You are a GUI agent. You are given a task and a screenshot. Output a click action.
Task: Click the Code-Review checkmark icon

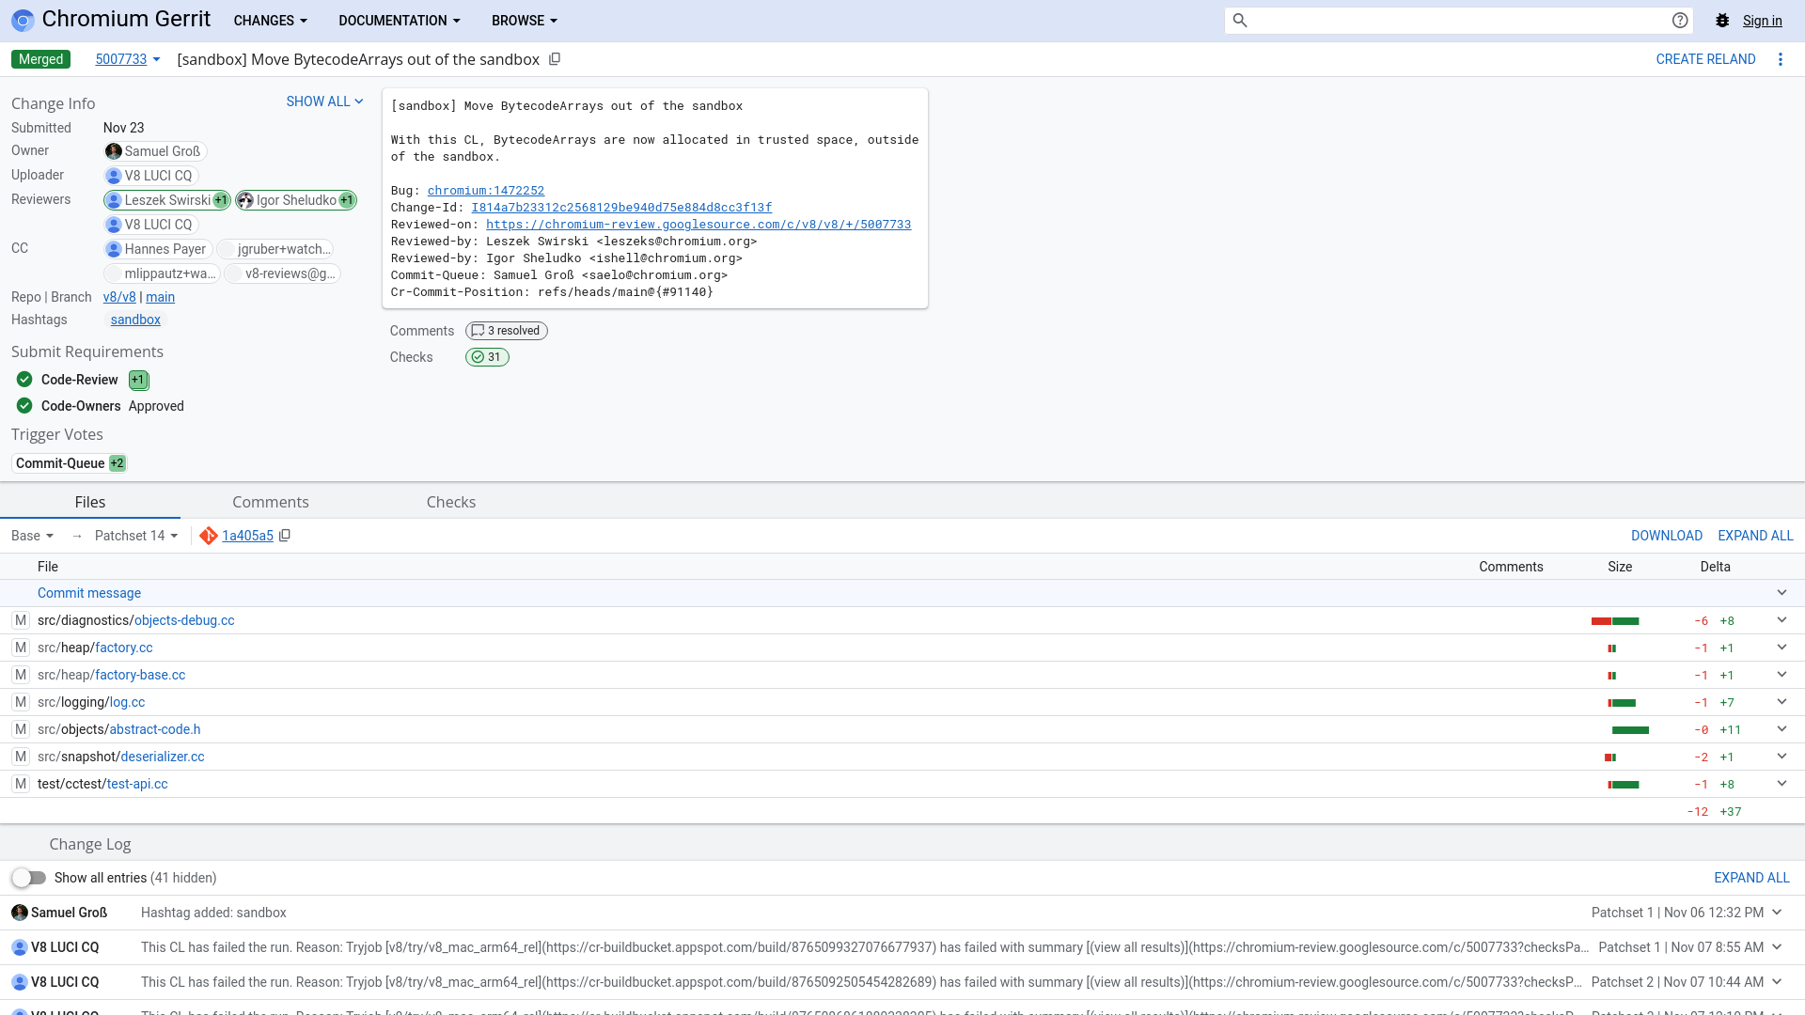(24, 380)
